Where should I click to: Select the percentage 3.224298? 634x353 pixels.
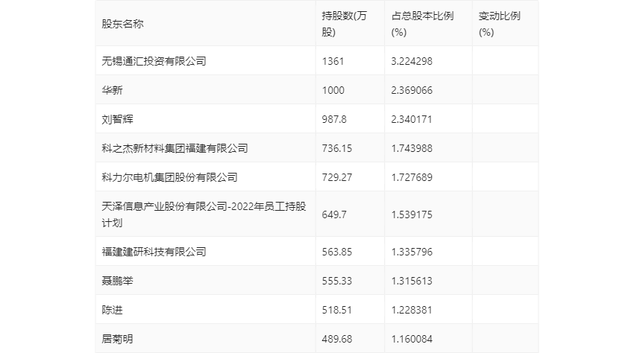point(412,61)
